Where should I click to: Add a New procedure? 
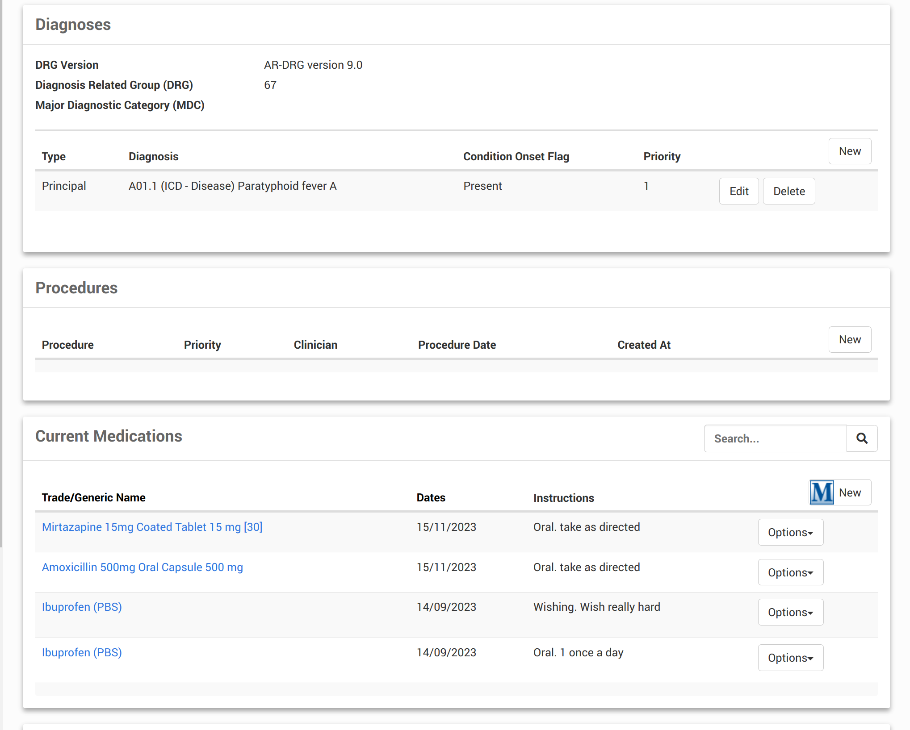point(849,340)
